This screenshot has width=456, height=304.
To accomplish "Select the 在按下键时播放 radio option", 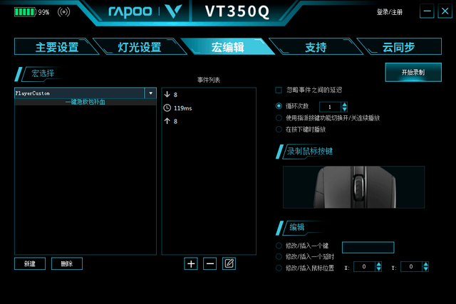I will pyautogui.click(x=279, y=130).
